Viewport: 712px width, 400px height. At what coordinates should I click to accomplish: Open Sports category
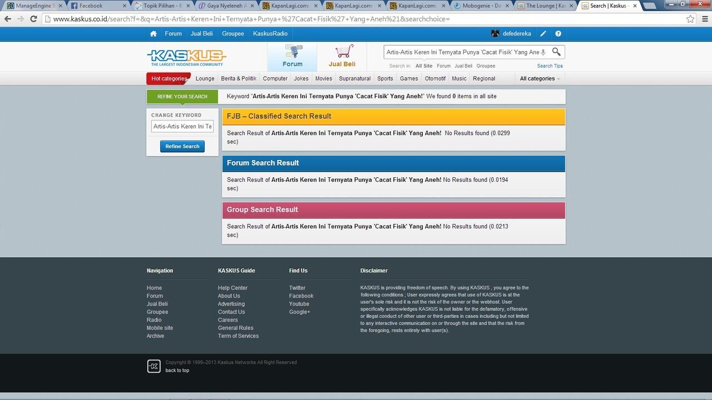pyautogui.click(x=385, y=78)
